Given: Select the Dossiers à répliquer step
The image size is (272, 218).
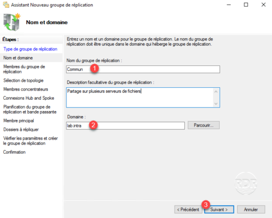Looking at the screenshot, I should (21, 130).
